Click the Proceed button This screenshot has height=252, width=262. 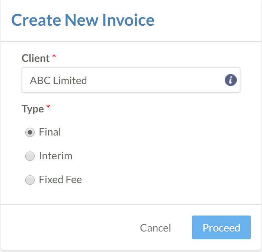point(221,227)
